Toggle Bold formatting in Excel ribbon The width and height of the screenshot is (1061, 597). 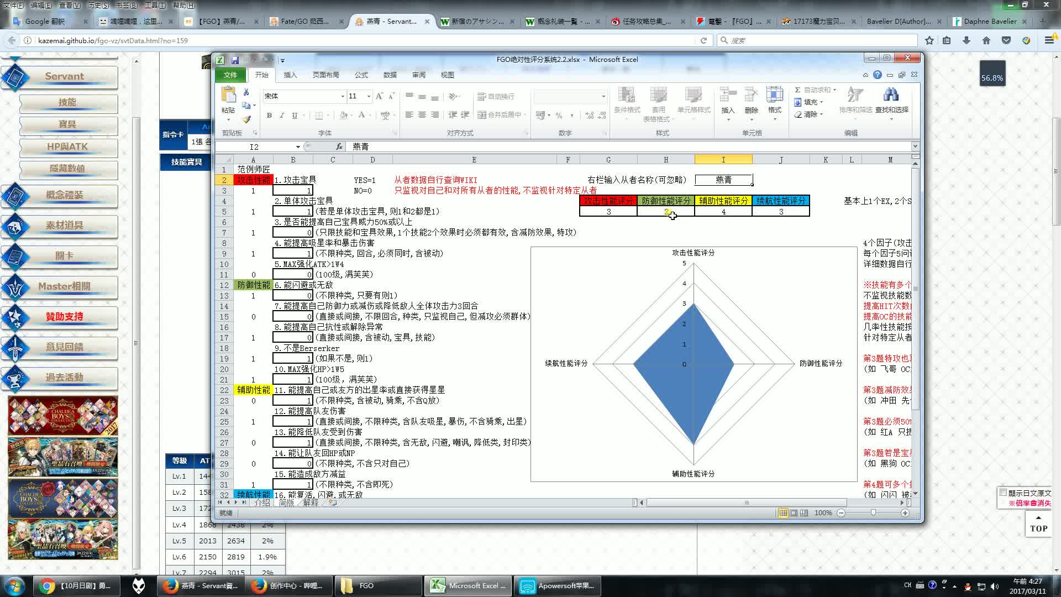coord(269,115)
